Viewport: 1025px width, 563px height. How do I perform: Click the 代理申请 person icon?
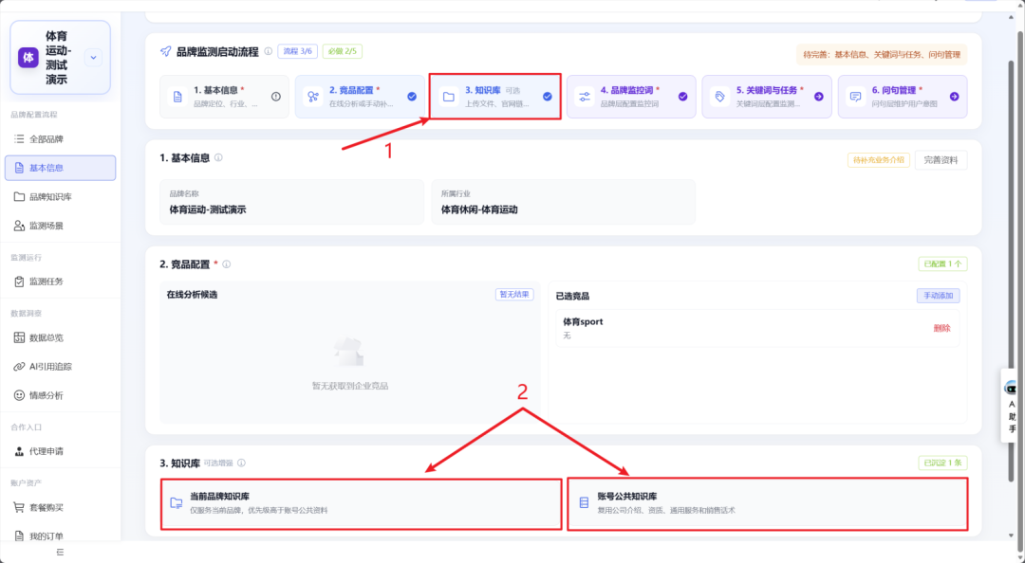19,451
